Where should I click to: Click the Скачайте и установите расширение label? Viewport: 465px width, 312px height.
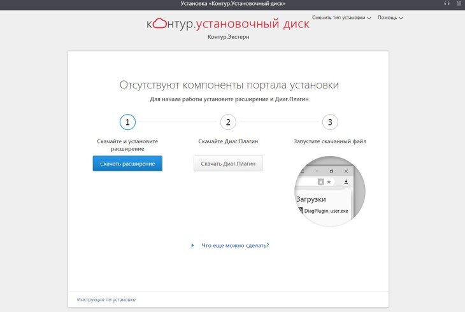[x=127, y=145]
